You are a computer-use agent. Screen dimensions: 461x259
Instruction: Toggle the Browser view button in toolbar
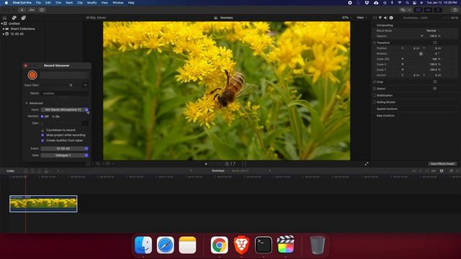pos(418,10)
